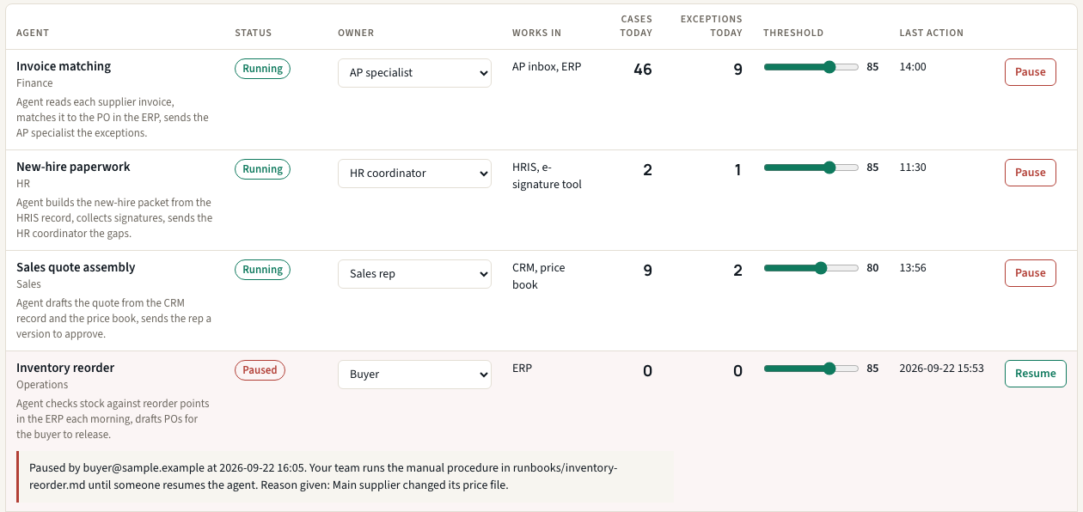The height and width of the screenshot is (512, 1083).
Task: Open the HR coordinator owner dropdown
Action: tap(414, 174)
